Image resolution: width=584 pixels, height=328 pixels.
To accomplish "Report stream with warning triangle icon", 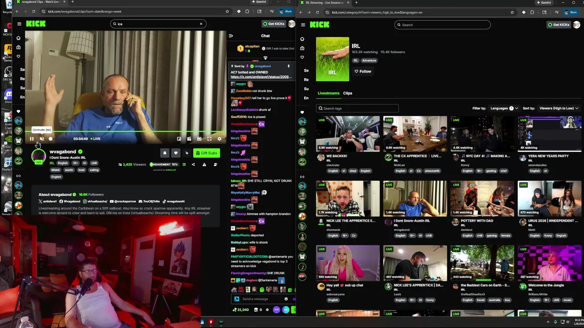I will (204, 164).
